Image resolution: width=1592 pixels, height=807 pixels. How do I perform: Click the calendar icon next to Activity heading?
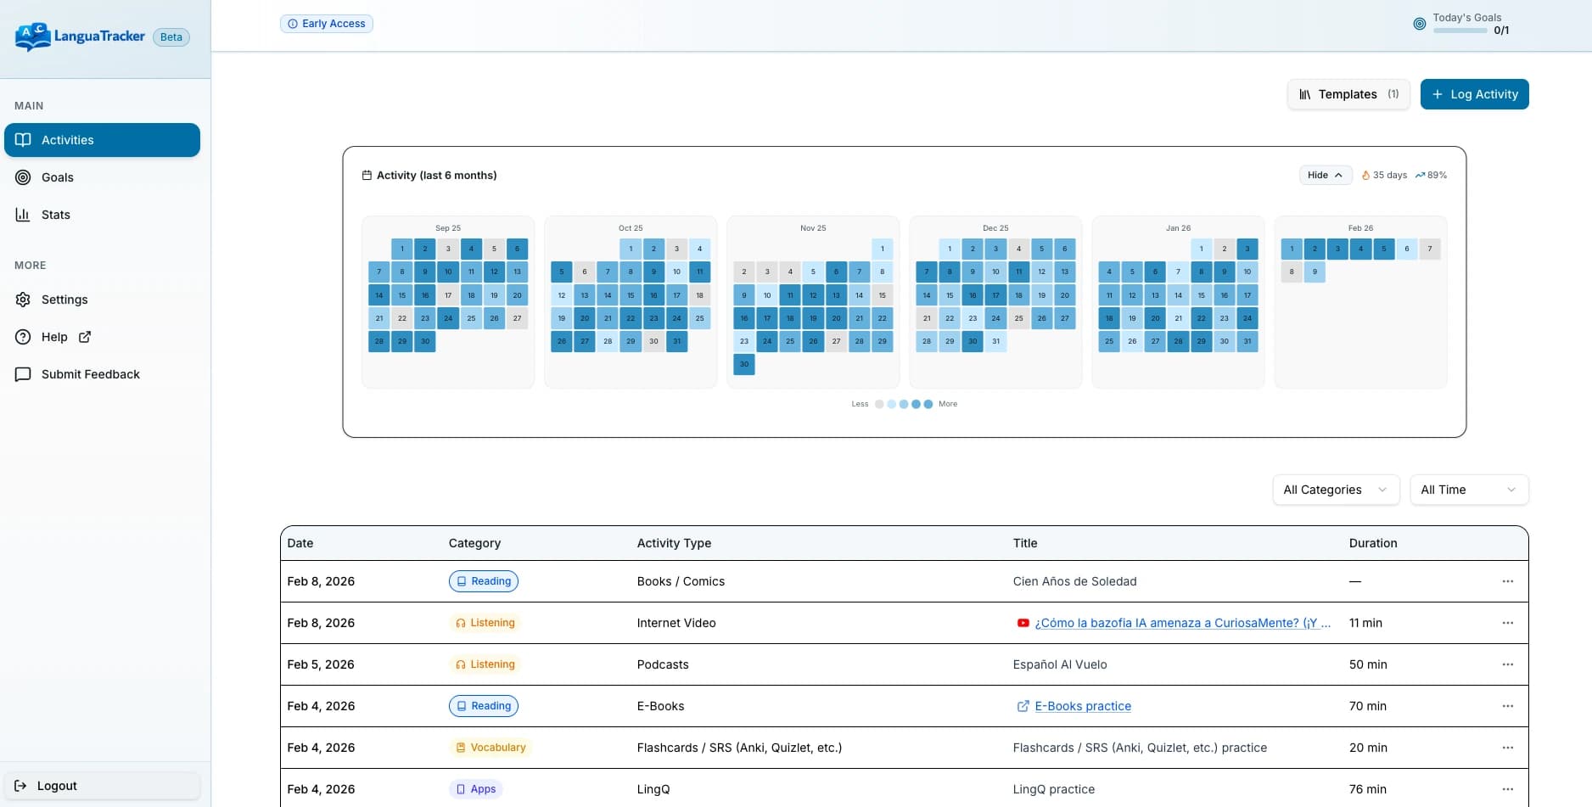coord(367,175)
